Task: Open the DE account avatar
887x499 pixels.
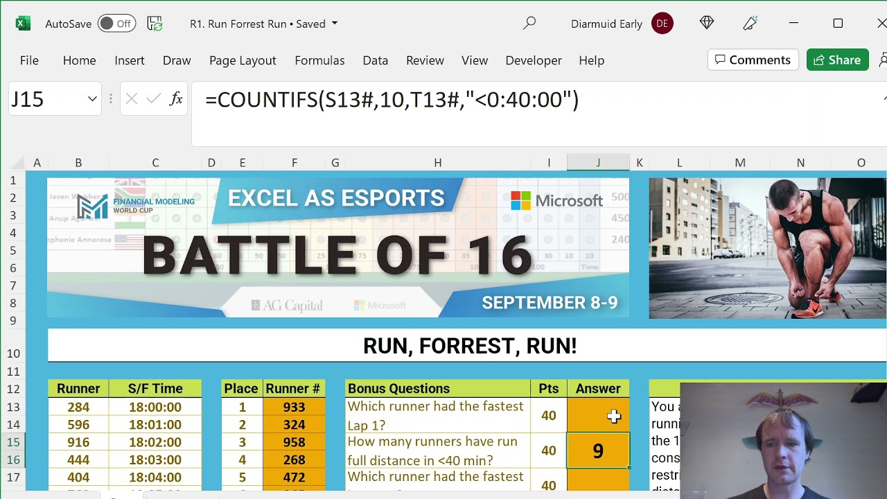Action: click(662, 24)
